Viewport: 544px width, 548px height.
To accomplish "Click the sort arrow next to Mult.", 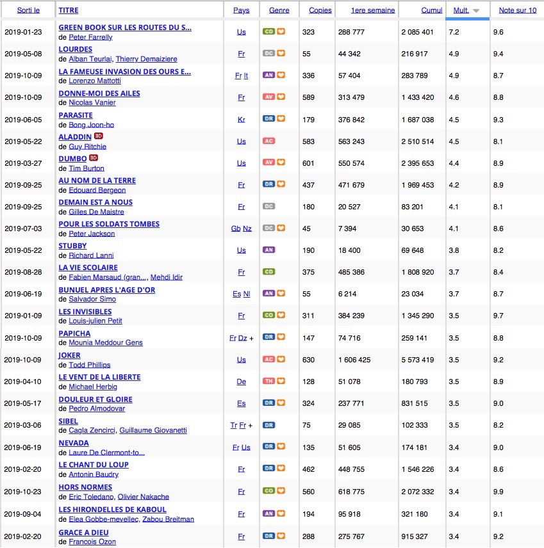I will click(x=476, y=11).
